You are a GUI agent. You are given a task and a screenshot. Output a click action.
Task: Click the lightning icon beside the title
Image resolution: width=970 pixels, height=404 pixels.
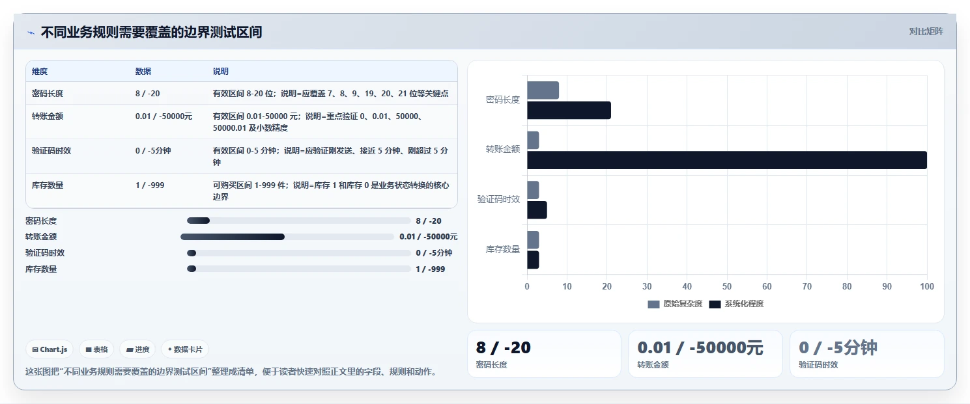click(x=31, y=33)
